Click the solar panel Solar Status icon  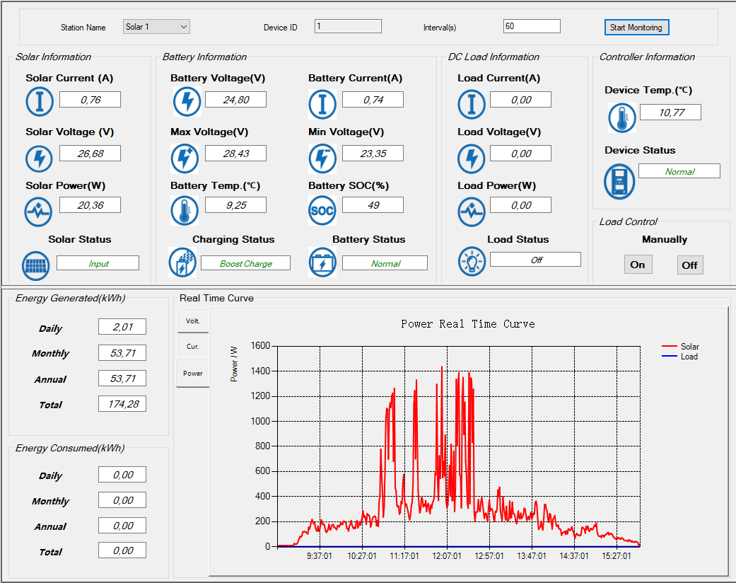[x=35, y=266]
